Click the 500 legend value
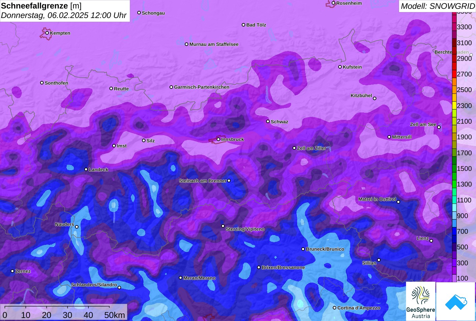 [x=462, y=247]
